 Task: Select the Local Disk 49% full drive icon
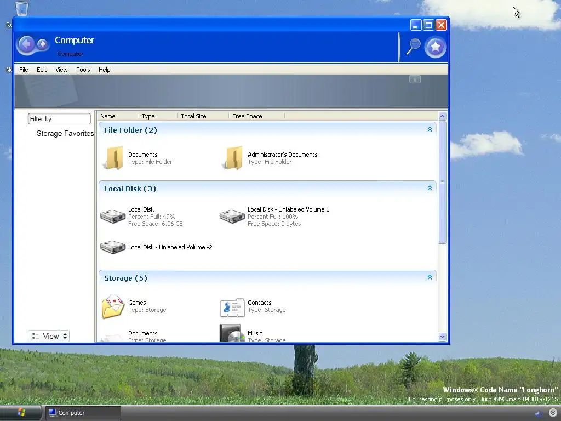[113, 216]
